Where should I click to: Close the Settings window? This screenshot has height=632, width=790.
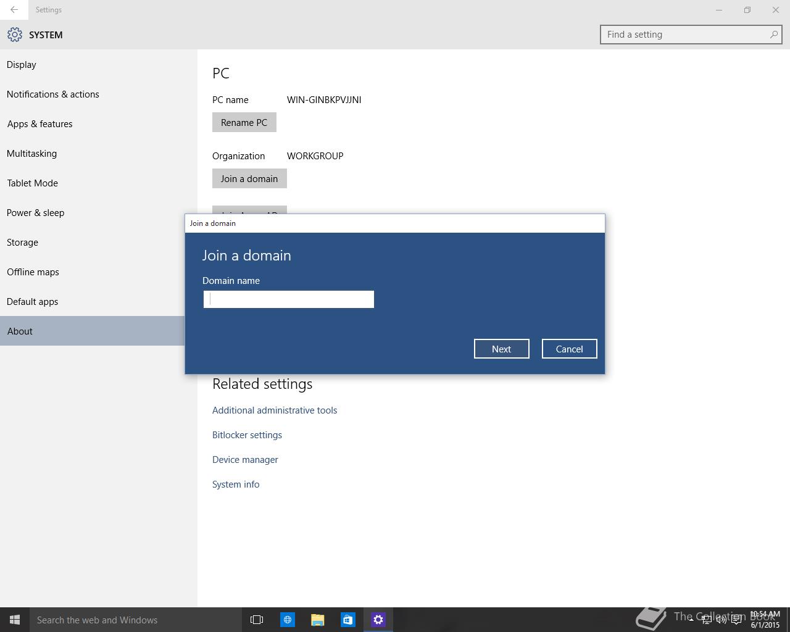(x=776, y=10)
